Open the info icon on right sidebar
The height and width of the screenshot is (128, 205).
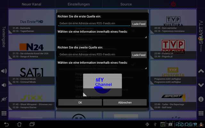pyautogui.click(x=201, y=99)
